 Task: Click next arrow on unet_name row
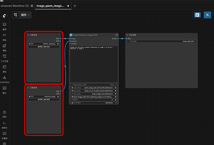point(116,88)
